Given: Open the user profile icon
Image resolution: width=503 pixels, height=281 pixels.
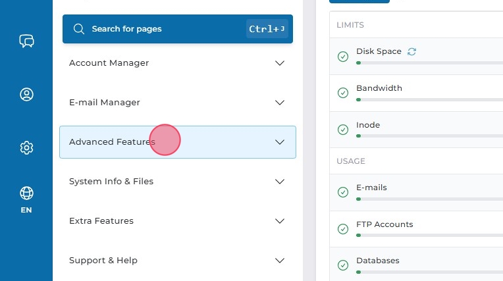Looking at the screenshot, I should pyautogui.click(x=26, y=95).
